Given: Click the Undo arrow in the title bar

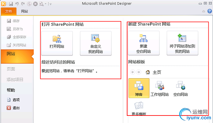Looking at the screenshot, I should click(17, 4).
